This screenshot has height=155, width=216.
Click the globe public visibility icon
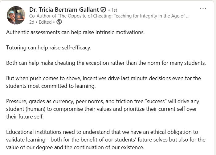tap(59, 22)
